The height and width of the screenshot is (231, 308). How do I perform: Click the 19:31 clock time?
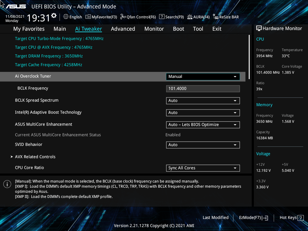click(x=38, y=18)
